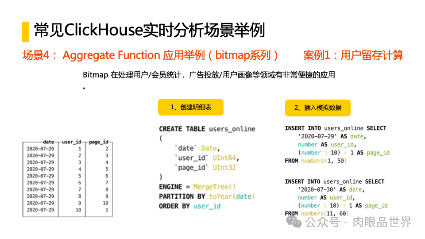Screen dimensions: 425x239
Task: Click the "user_id" column header in the table
Action: (72, 142)
